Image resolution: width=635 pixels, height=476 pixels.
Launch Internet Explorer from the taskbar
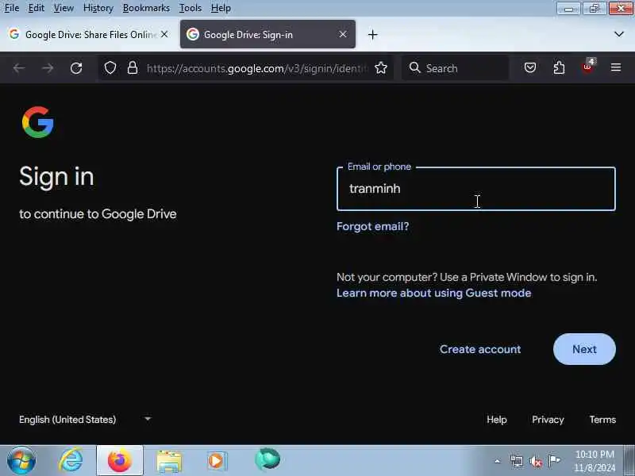tap(71, 461)
